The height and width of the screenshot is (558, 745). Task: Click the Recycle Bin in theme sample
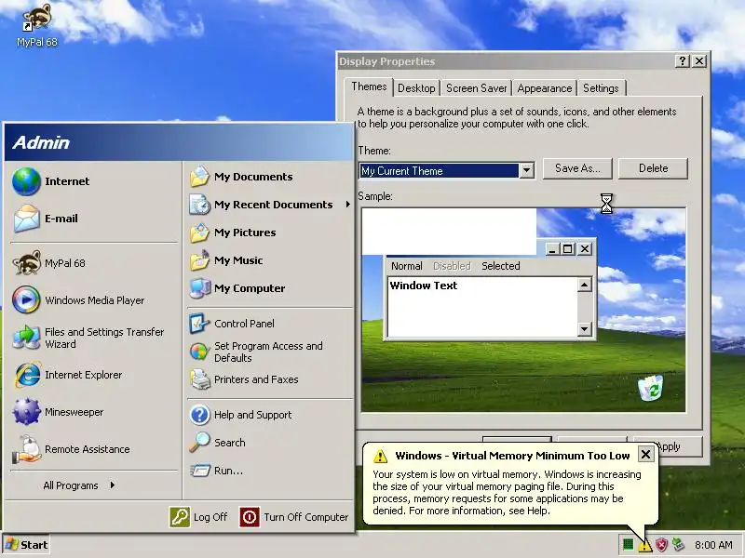pos(651,388)
